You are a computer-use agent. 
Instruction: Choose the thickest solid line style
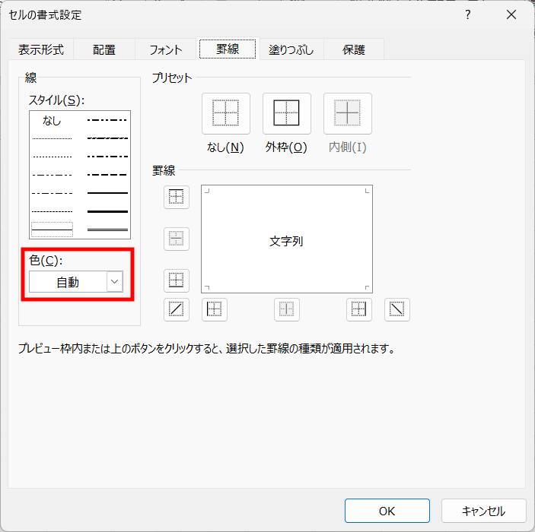[x=107, y=211]
